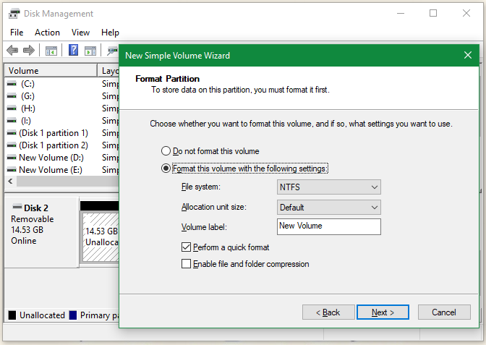Click the Show/Hide Console Tree icon

[x=51, y=51]
